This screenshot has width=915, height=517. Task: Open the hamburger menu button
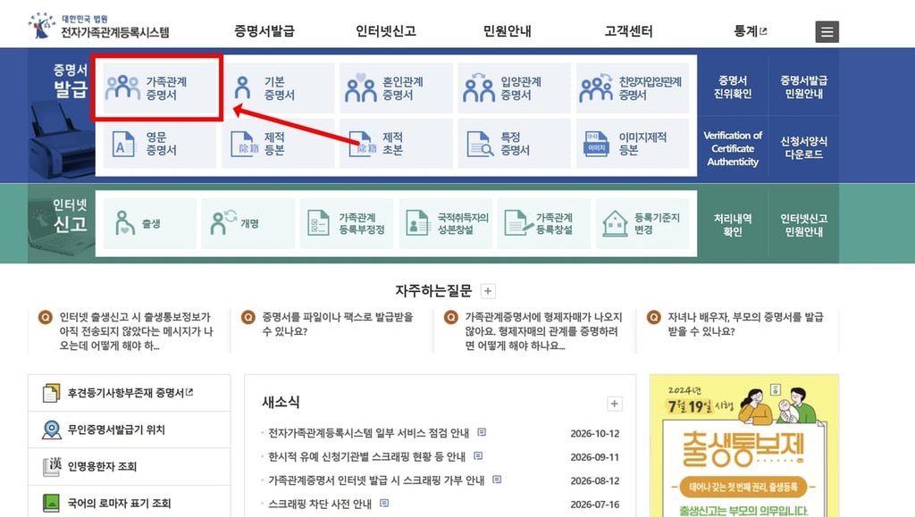pos(827,31)
